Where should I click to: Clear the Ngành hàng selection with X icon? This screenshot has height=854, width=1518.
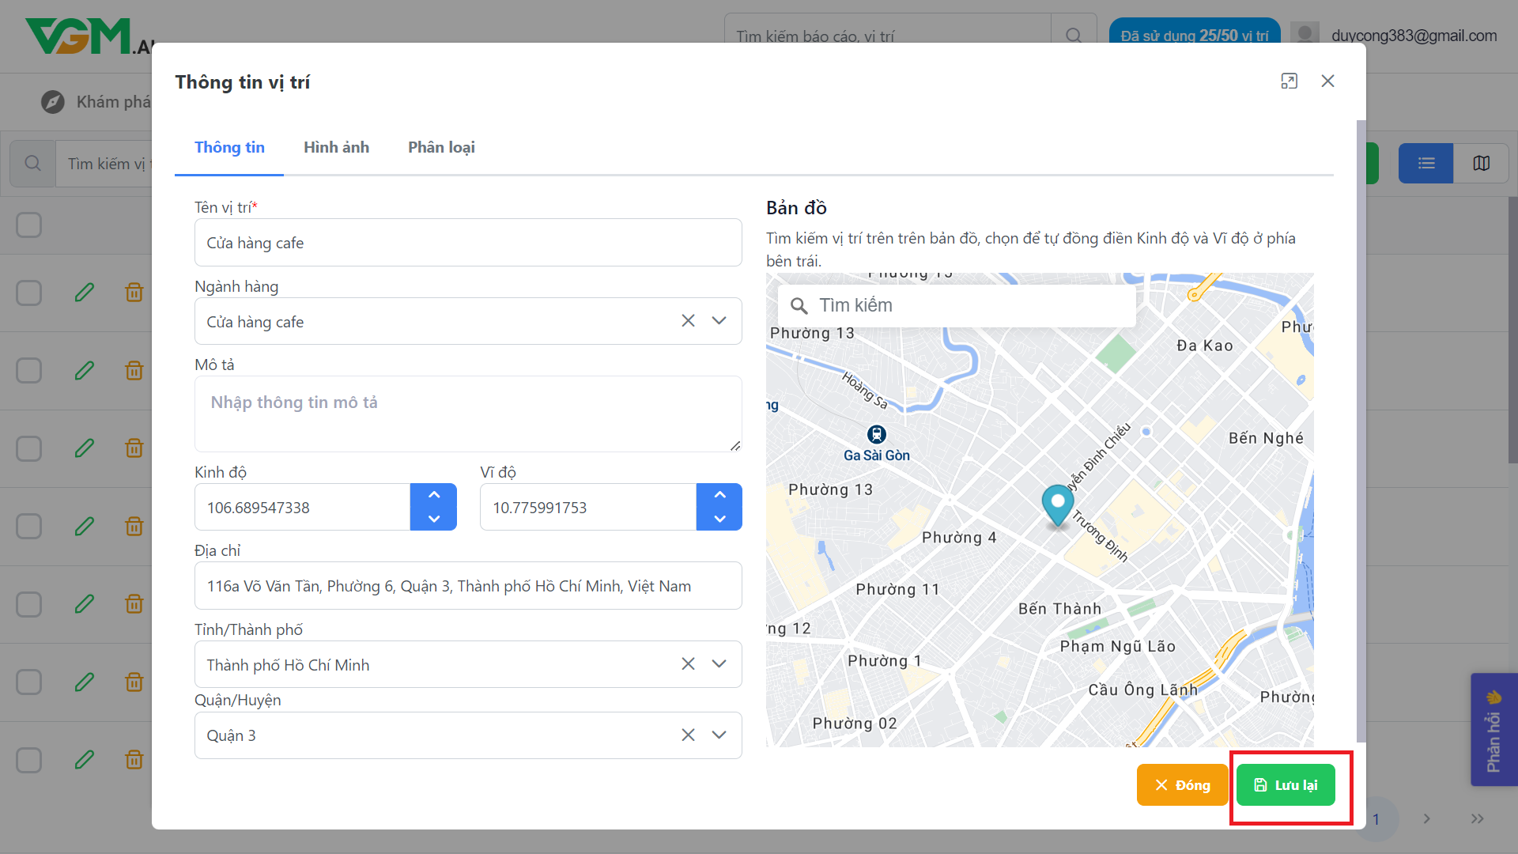pos(688,321)
